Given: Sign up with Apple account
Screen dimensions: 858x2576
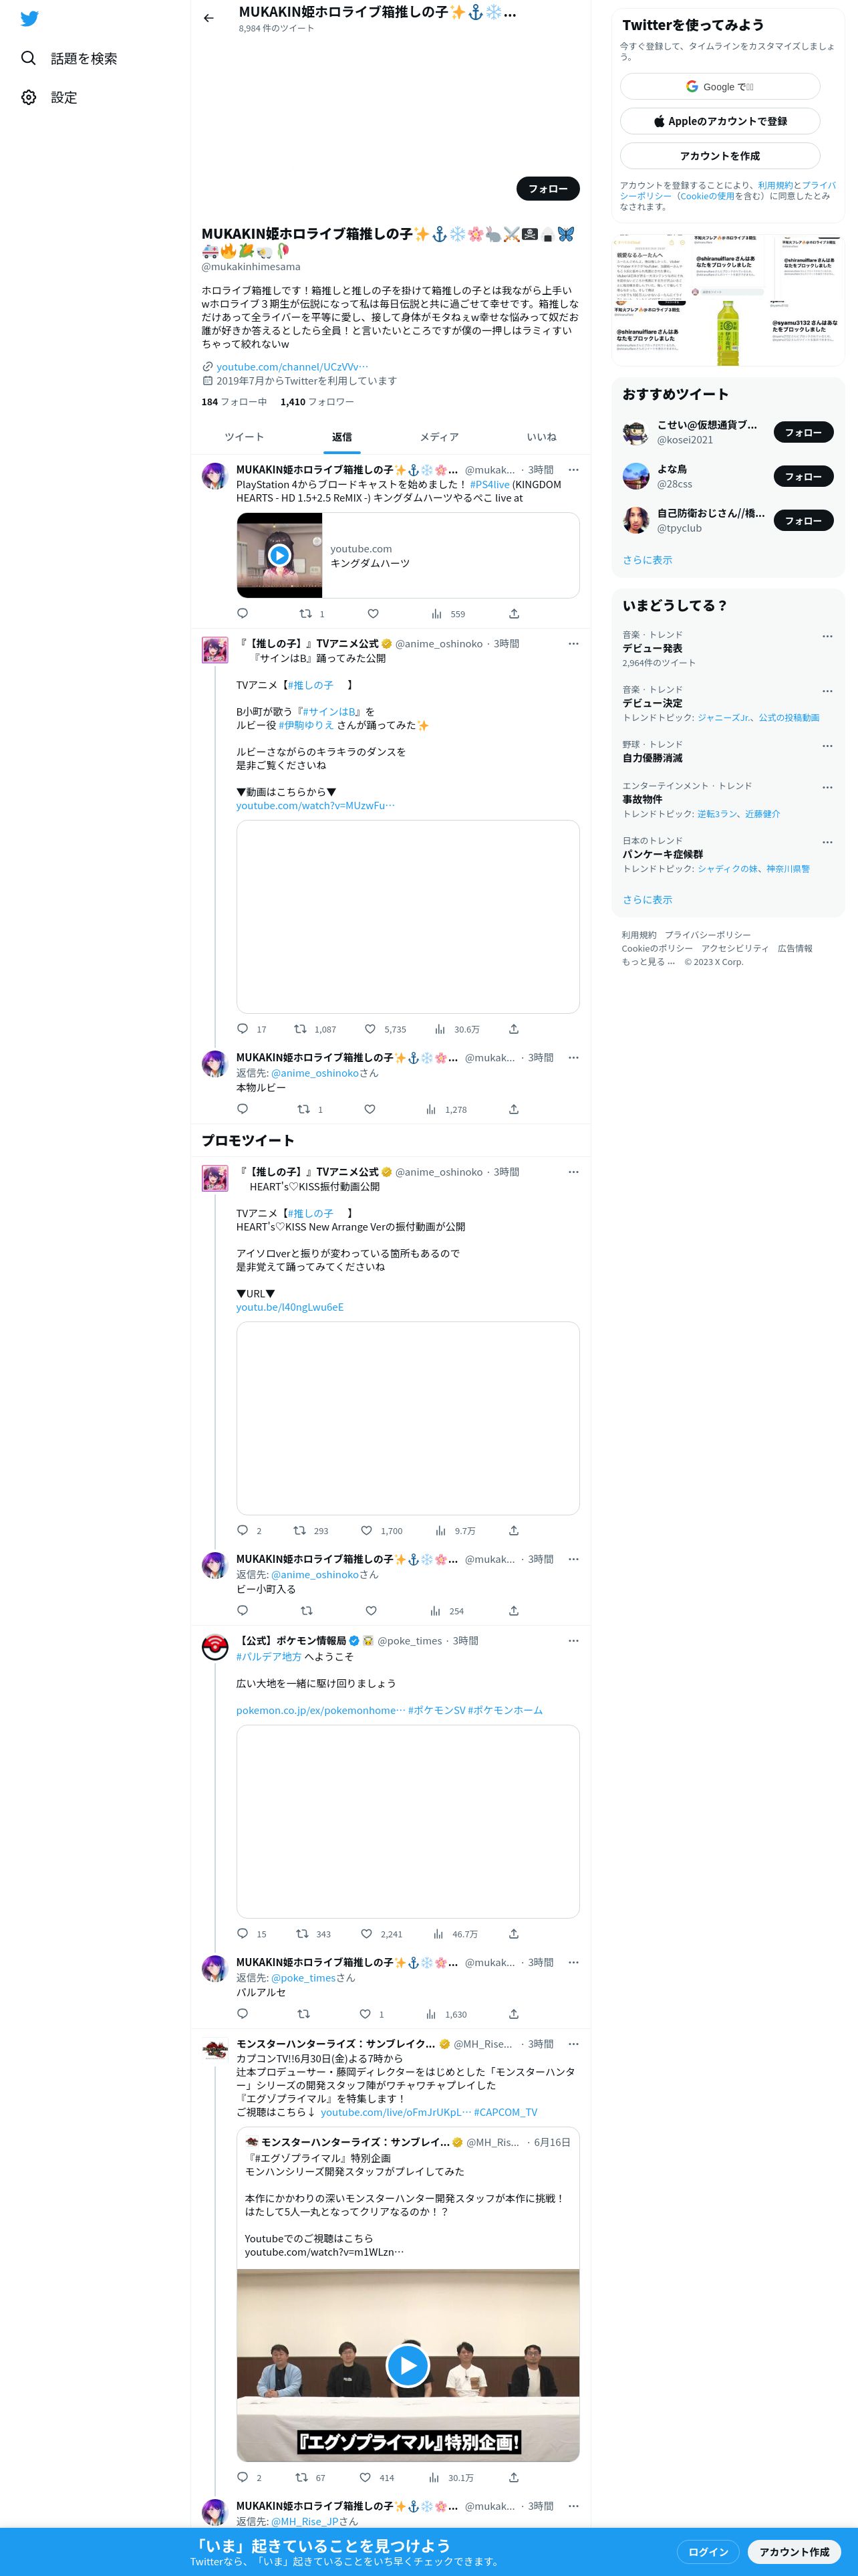Looking at the screenshot, I should [x=720, y=121].
